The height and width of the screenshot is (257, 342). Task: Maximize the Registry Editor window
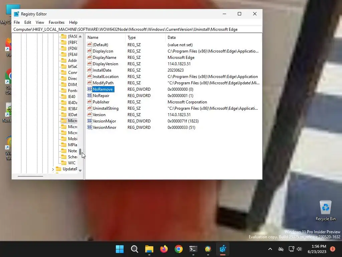point(239,14)
